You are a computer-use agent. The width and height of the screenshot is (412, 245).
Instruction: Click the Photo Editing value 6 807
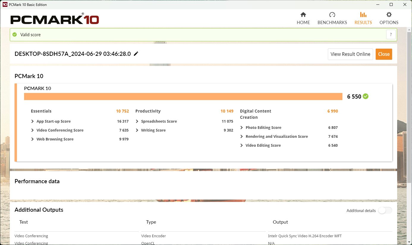[x=333, y=127]
